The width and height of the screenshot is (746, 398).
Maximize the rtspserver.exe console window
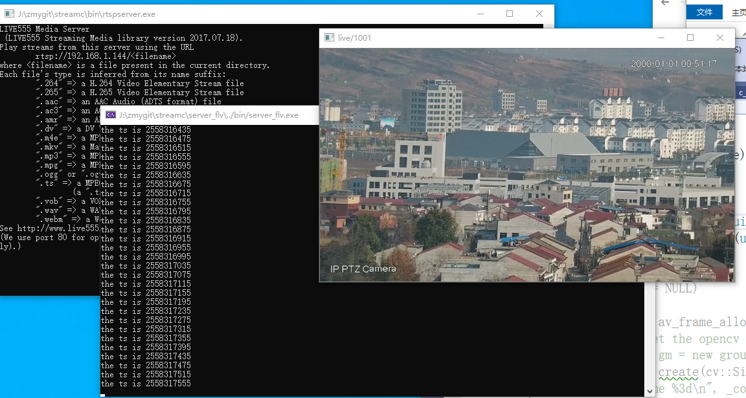click(x=510, y=14)
